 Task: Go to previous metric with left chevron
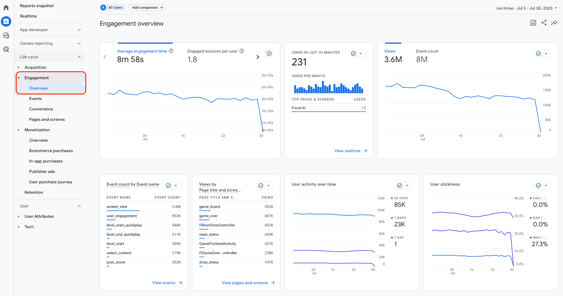[105, 57]
